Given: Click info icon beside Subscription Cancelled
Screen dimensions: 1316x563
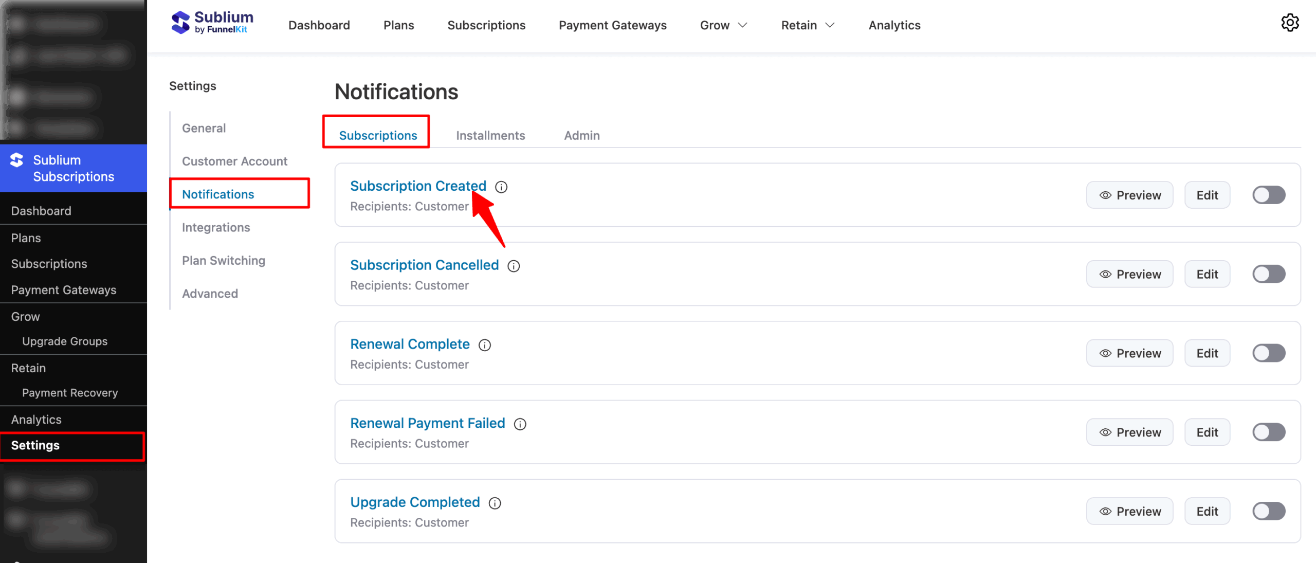Looking at the screenshot, I should (x=514, y=266).
